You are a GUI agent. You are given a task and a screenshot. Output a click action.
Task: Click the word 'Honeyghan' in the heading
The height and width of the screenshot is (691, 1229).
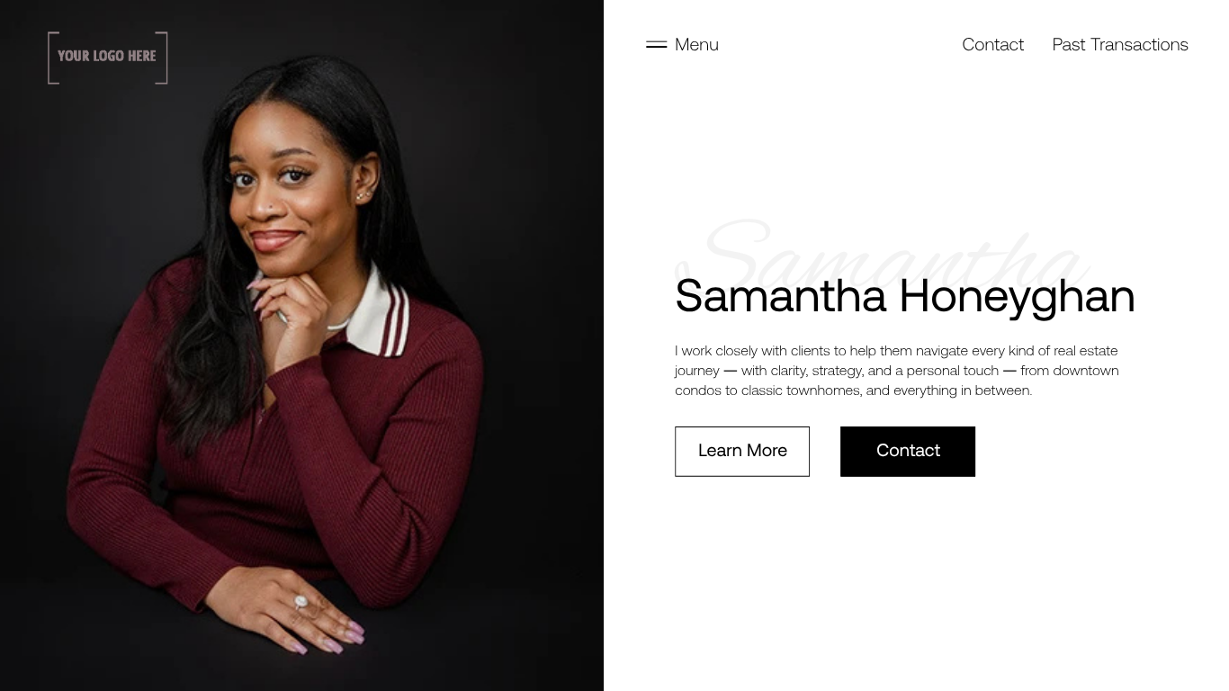(x=1018, y=298)
